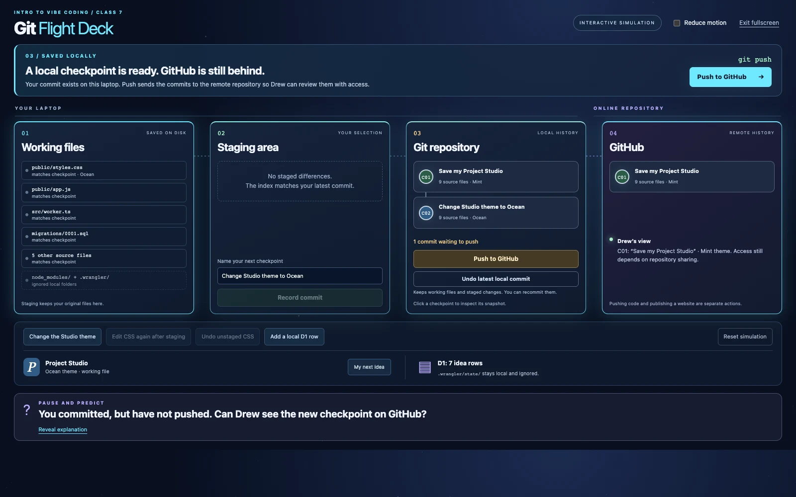Open the Save my Project Studio commit in Git repository
796x497 pixels.
[496, 176]
